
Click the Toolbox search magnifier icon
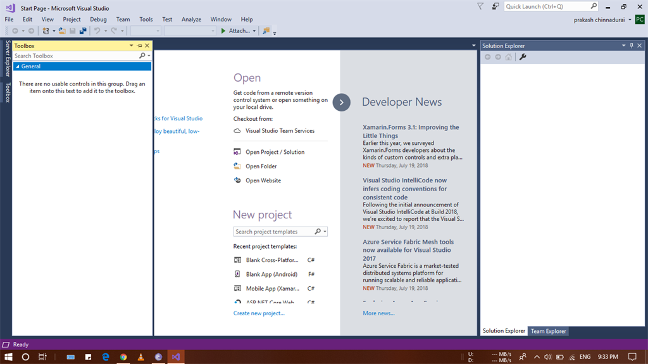click(142, 56)
